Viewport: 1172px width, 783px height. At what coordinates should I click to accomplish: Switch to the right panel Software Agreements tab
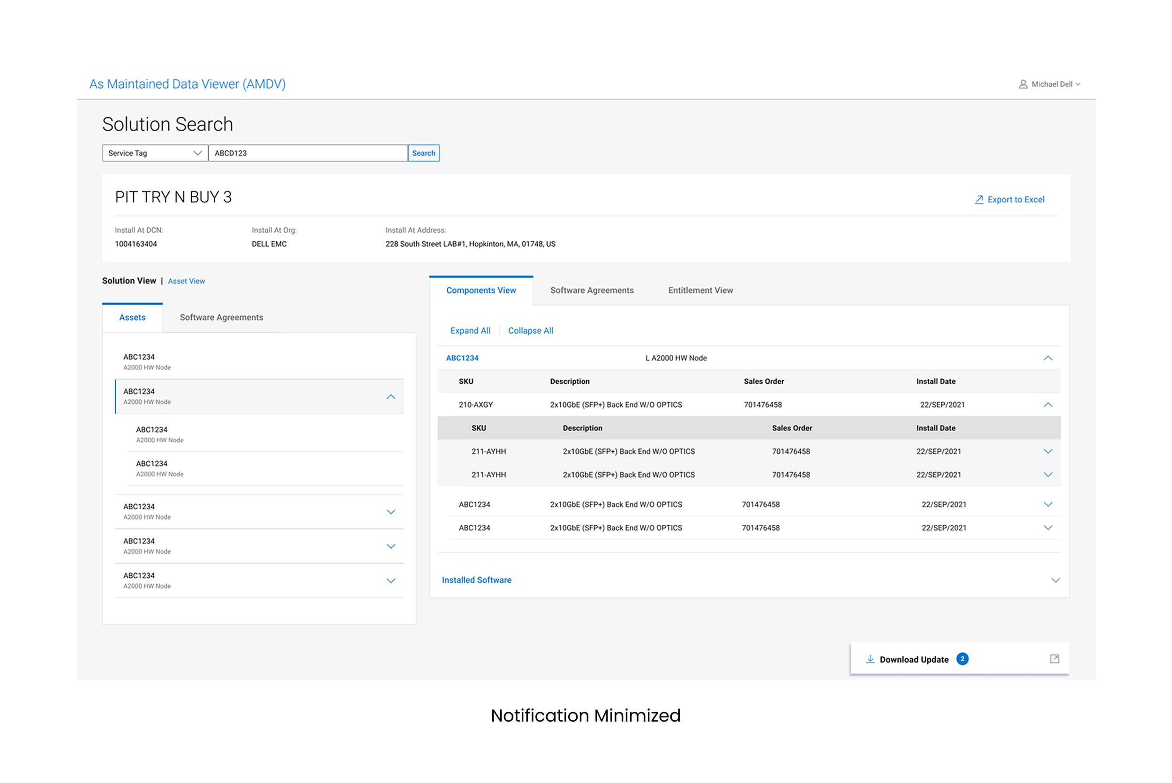[592, 291]
